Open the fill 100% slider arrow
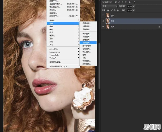 click(x=133, y=10)
